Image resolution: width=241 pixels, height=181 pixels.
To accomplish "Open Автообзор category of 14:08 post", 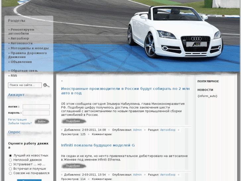I will click(x=168, y=130).
